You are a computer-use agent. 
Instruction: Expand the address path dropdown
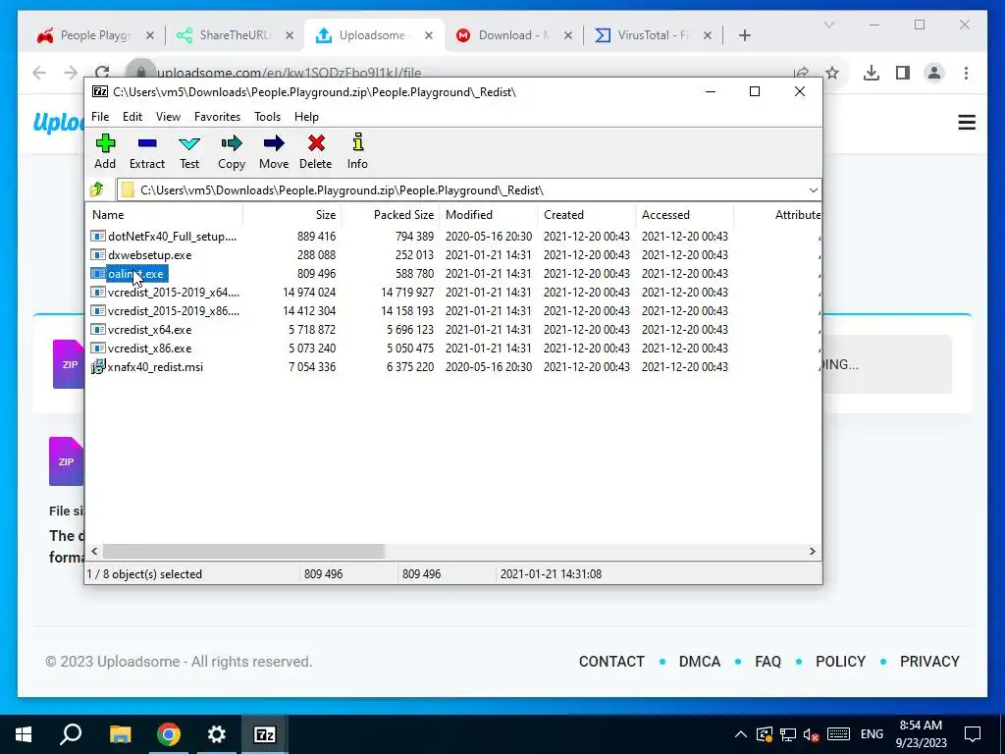pos(813,190)
